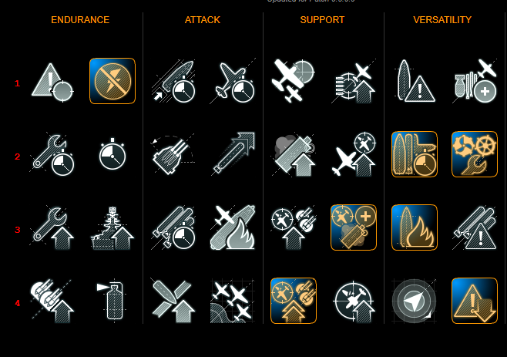Click the bomb and ammo plus plane skill
Viewport: 507px width, 357px height.
[x=475, y=81]
